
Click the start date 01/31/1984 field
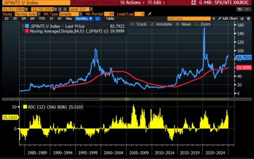[14, 9]
